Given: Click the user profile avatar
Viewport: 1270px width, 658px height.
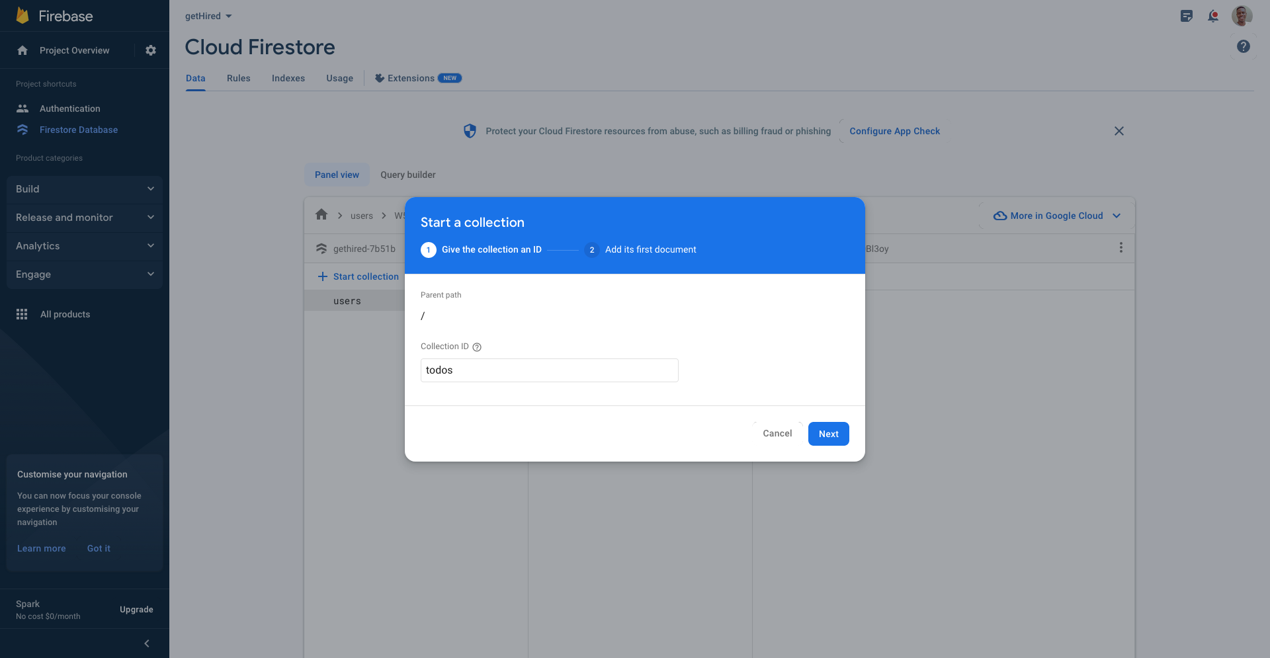Looking at the screenshot, I should (1241, 16).
